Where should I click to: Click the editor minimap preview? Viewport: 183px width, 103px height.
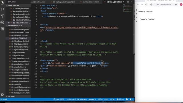pos(128,8)
